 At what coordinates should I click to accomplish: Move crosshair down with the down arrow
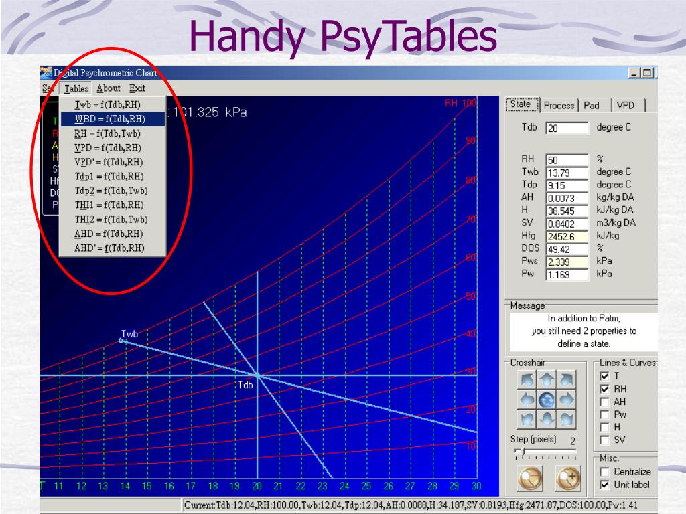[x=547, y=419]
